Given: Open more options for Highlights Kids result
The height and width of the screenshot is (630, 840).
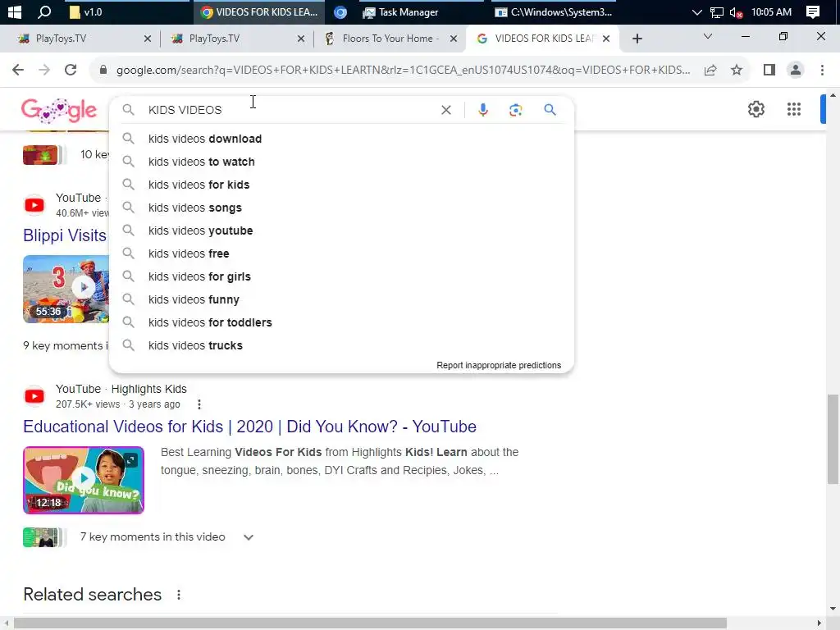Looking at the screenshot, I should (x=199, y=404).
